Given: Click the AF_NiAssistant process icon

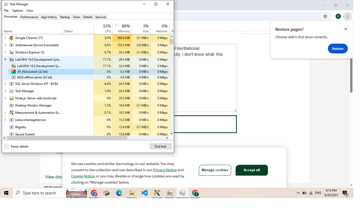Looking at the screenshot, I should click(x=14, y=72).
